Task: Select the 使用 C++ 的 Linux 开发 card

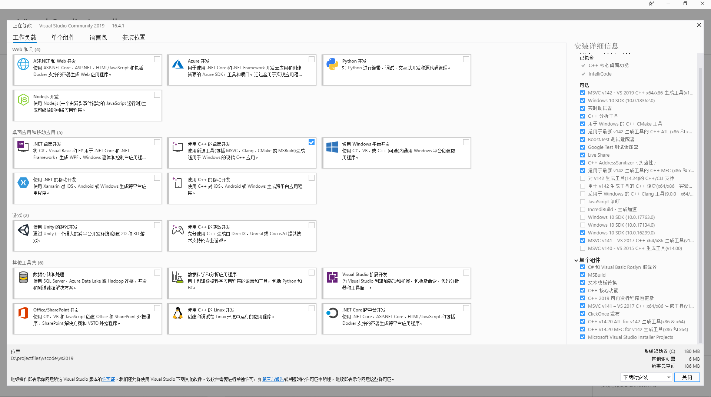Action: click(x=242, y=319)
